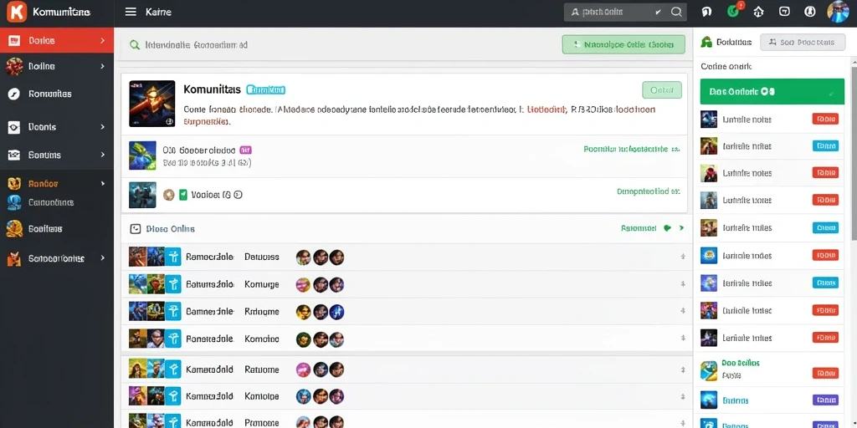The width and height of the screenshot is (857, 428).
Task: Click the compass icon beside Romunites
Action: pyautogui.click(x=13, y=94)
